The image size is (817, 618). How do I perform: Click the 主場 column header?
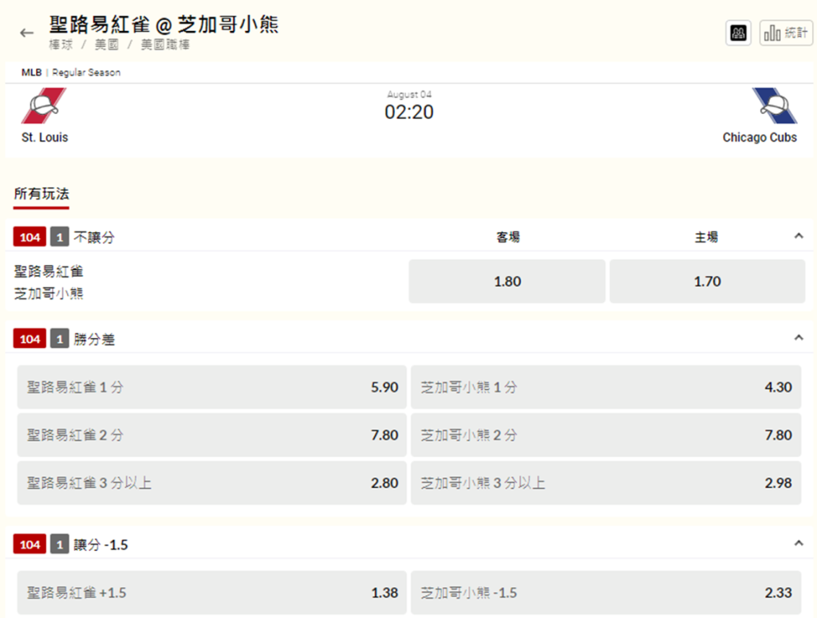tap(707, 238)
